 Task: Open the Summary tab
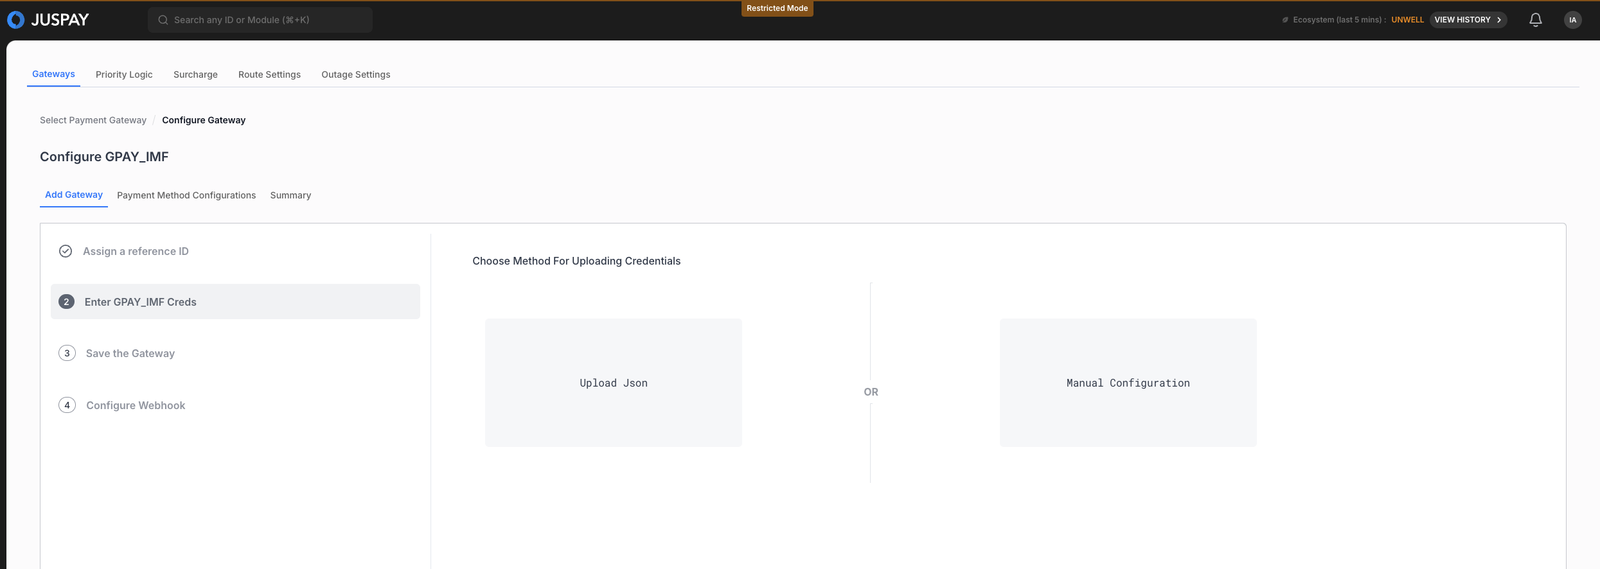(x=290, y=195)
